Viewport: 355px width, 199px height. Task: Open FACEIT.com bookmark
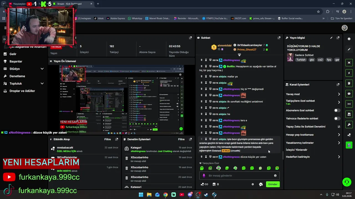[238, 19]
